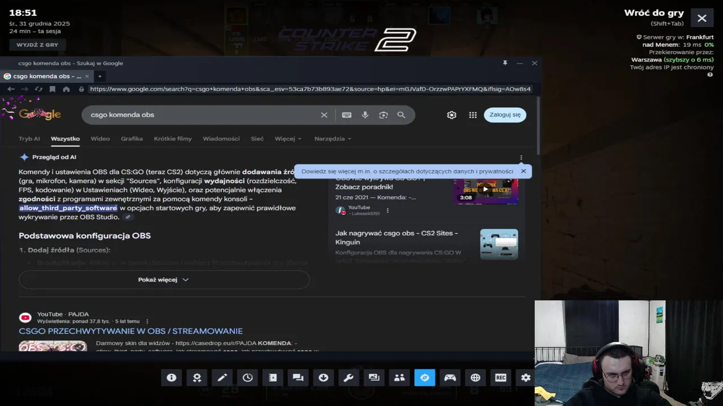The width and height of the screenshot is (723, 406).
Task: Open three-dot menu beside Lukasek5151 result
Action: tap(387, 211)
